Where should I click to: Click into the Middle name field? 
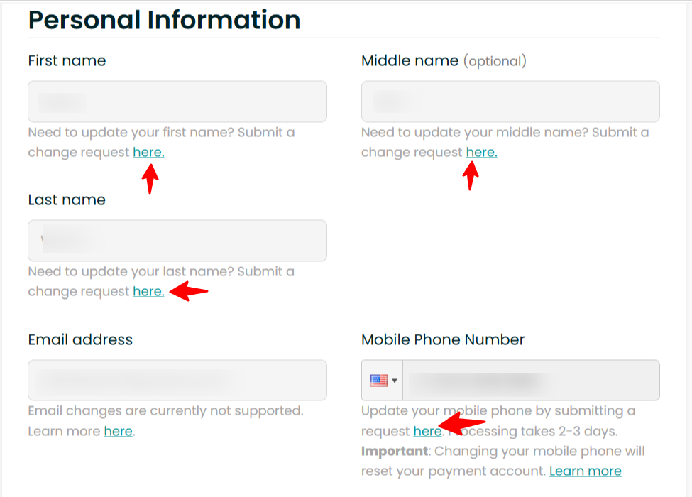pos(510,102)
